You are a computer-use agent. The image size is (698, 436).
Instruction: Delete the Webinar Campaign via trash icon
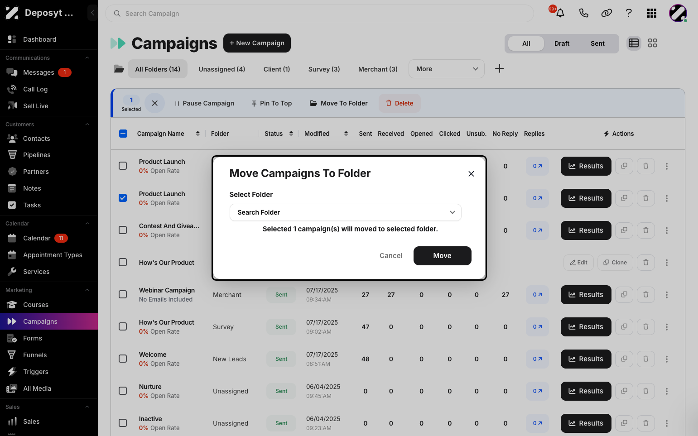(646, 295)
